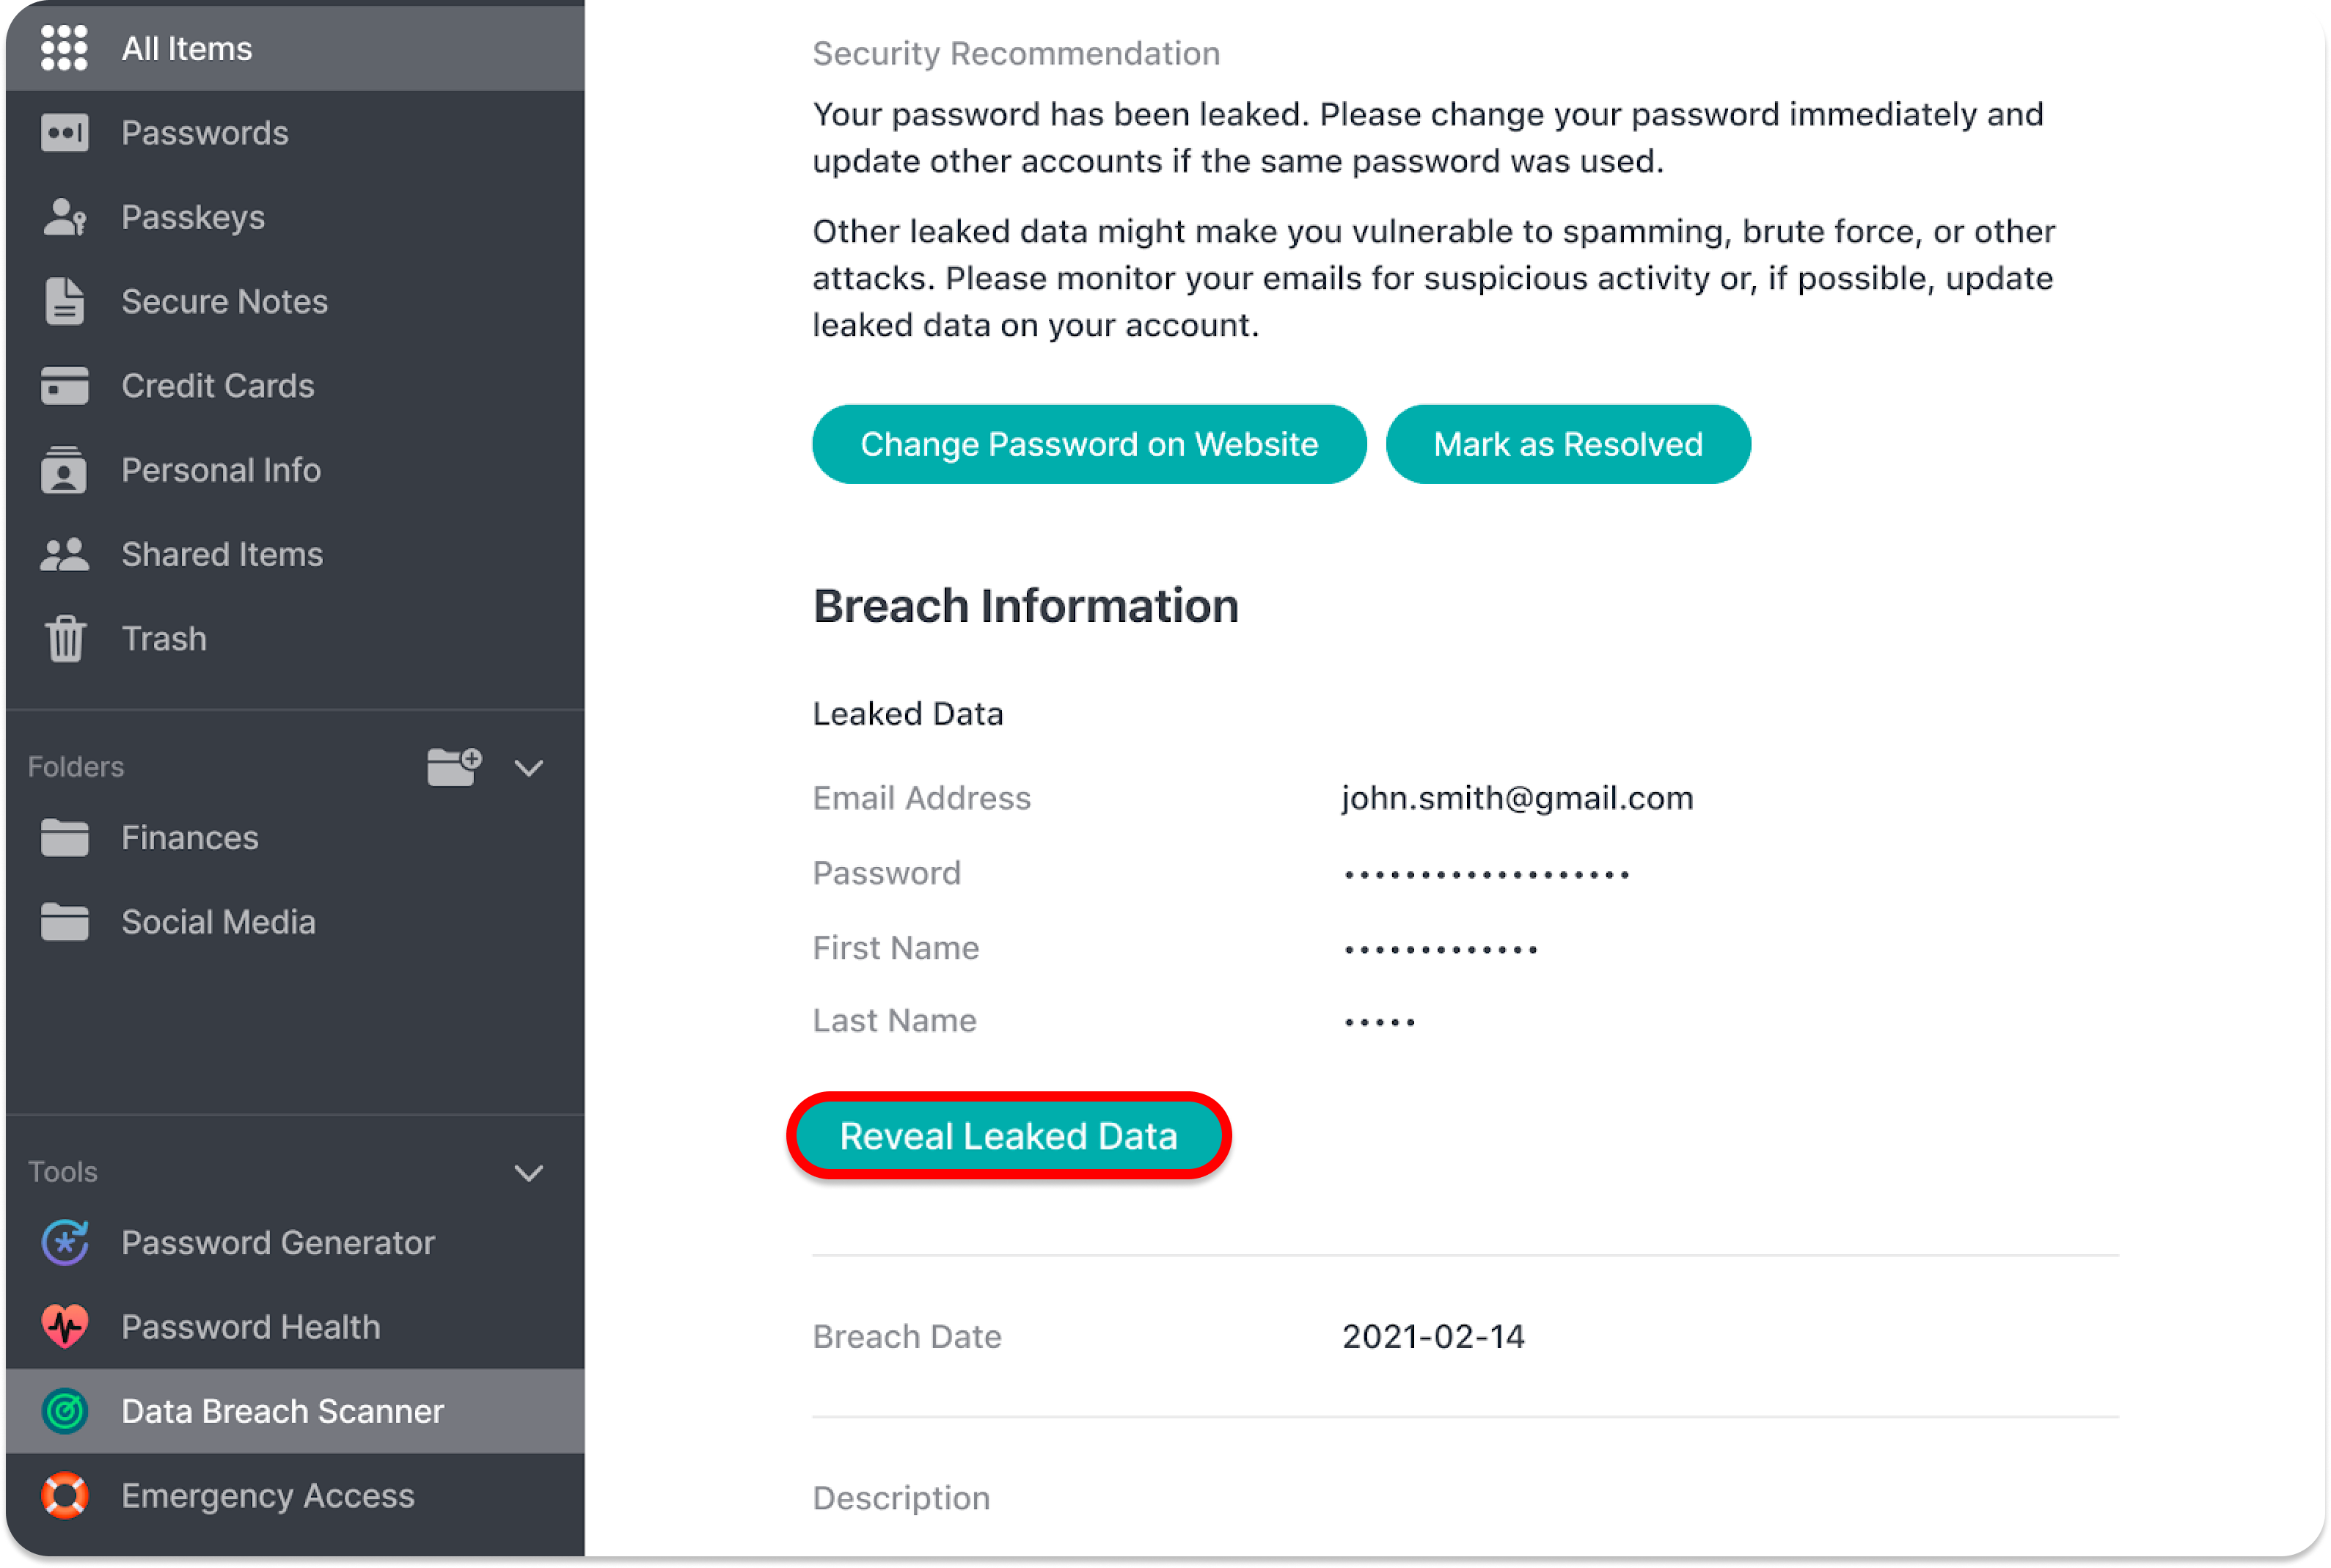Open the Trash bin icon
The image size is (2331, 1568).
point(65,638)
